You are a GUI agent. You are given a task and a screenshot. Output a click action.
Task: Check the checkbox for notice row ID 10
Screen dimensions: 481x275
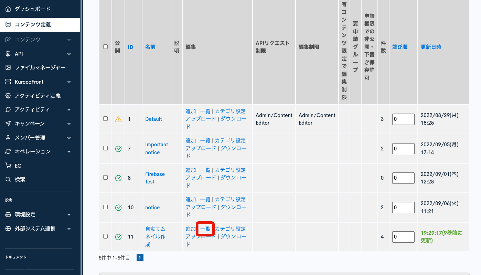(106, 207)
